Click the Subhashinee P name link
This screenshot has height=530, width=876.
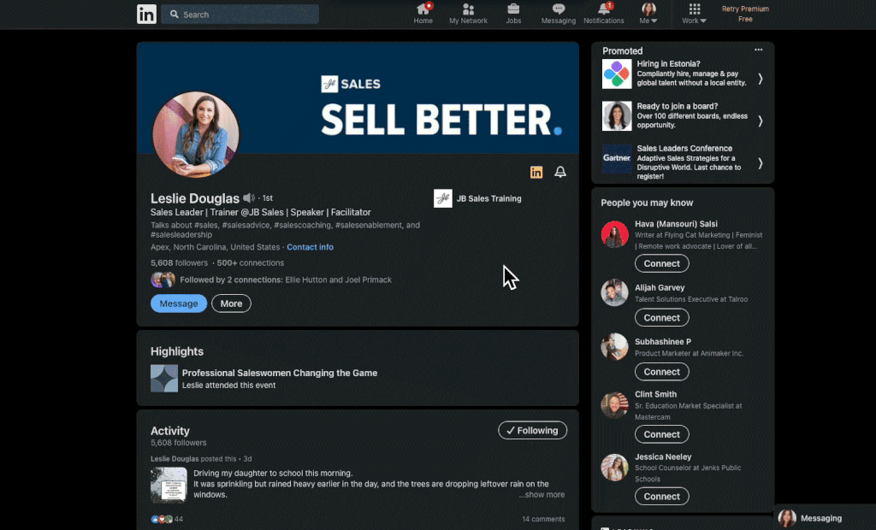coord(663,342)
